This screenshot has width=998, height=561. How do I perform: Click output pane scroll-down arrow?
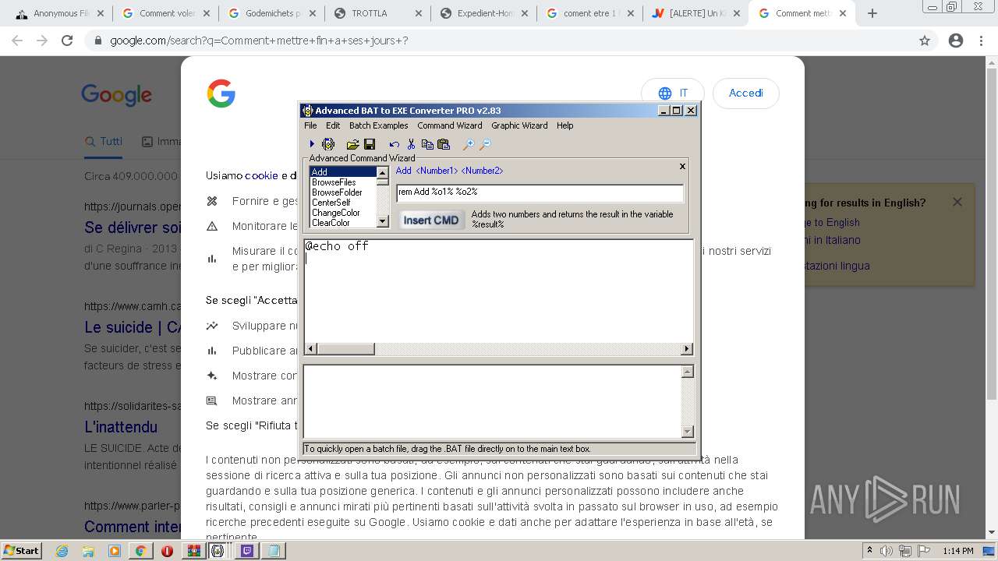(x=687, y=432)
